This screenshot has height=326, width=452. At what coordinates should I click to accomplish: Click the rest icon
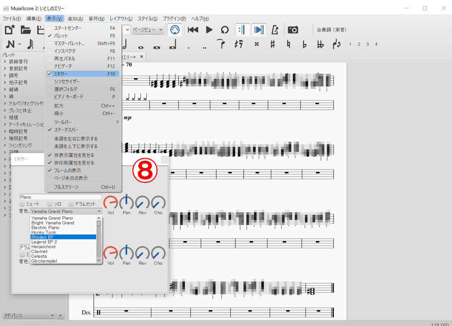[238, 44]
